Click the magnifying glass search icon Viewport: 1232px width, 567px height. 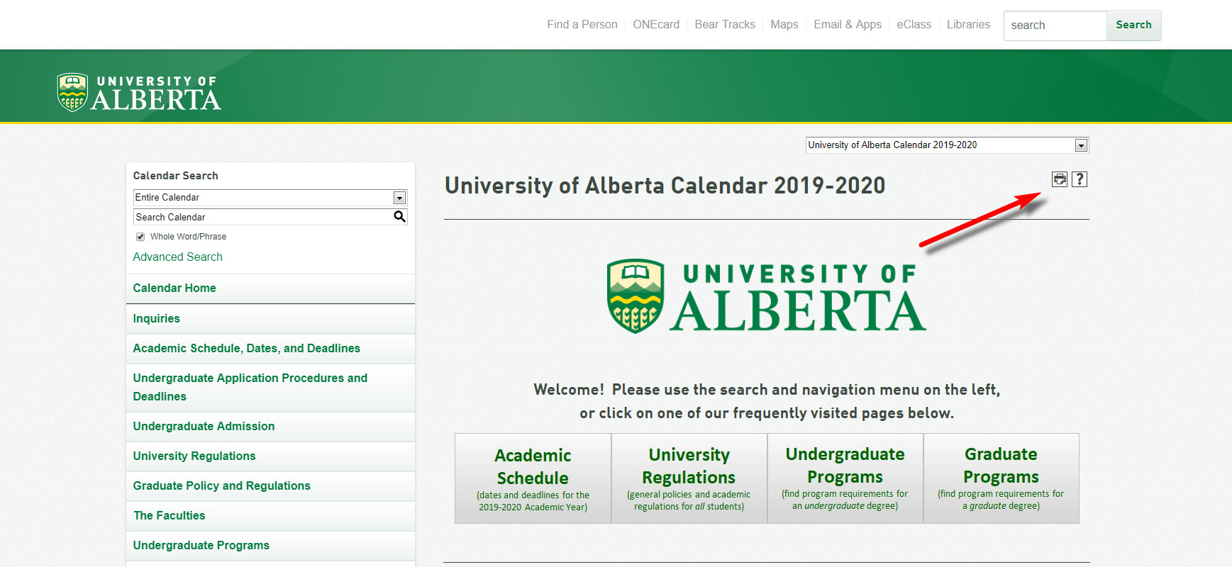tap(399, 217)
